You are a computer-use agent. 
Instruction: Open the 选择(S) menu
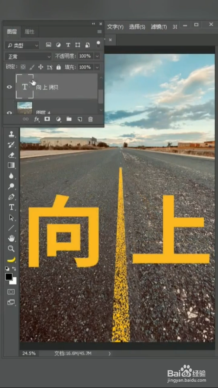(137, 27)
